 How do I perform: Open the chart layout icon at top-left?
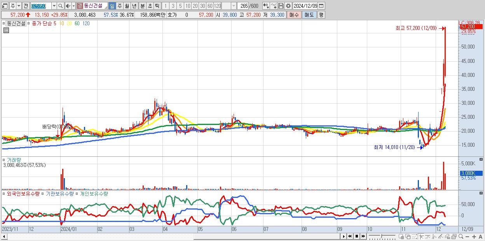coord(5,6)
